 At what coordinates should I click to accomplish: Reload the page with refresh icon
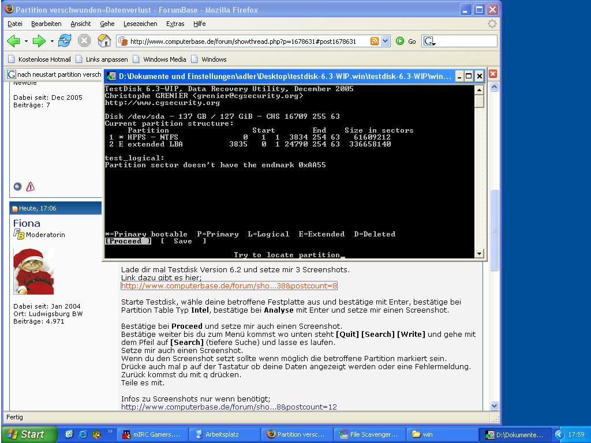tap(65, 41)
